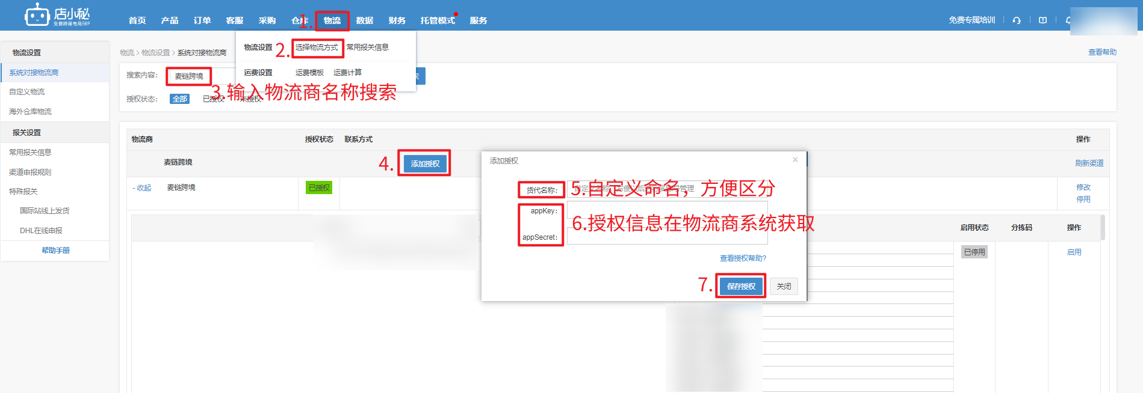
Task: Focus the 货代名称 input field
Action: [667, 189]
